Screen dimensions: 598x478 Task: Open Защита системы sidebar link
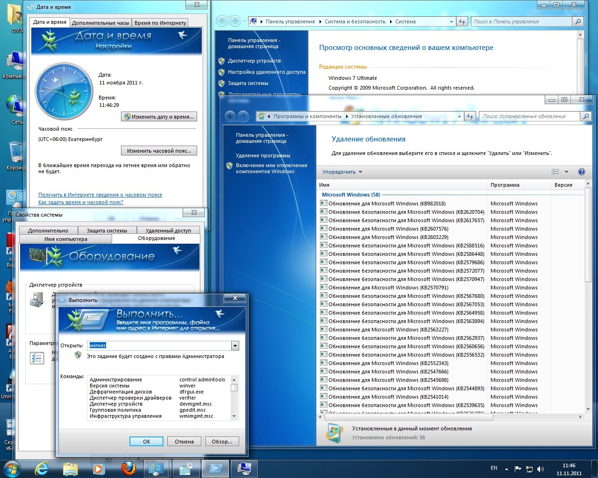248,83
